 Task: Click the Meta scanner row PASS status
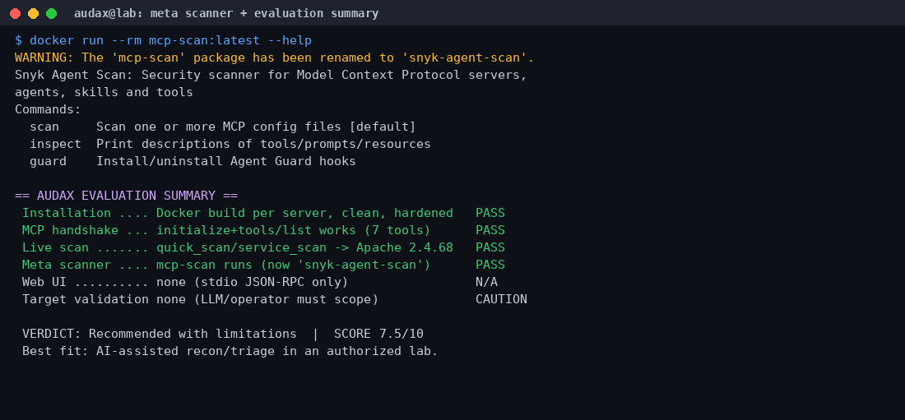click(490, 265)
